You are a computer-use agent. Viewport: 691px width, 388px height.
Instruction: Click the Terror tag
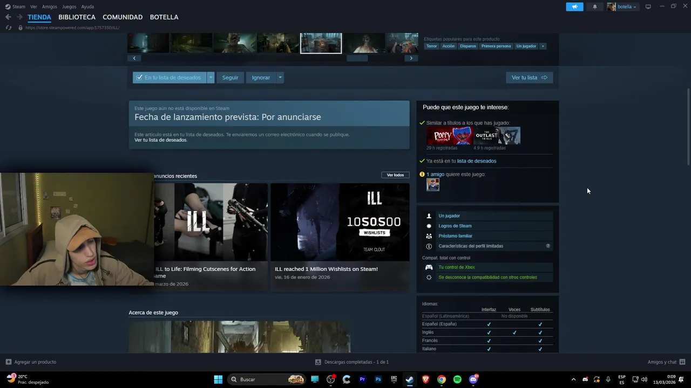(431, 46)
